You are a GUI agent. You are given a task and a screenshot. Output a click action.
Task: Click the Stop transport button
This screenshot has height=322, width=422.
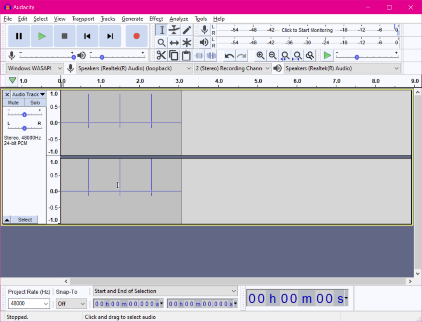pos(64,36)
